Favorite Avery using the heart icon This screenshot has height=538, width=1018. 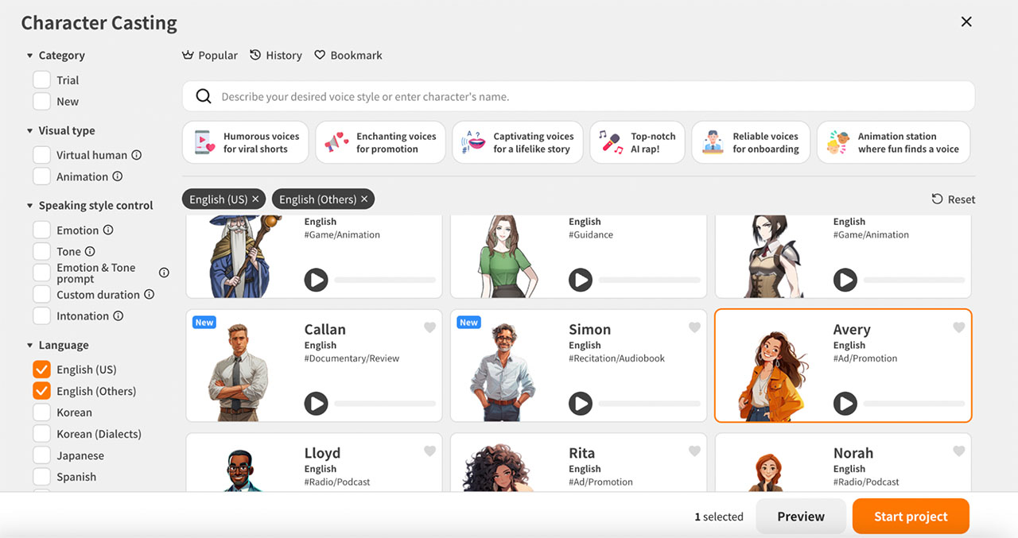tap(958, 327)
